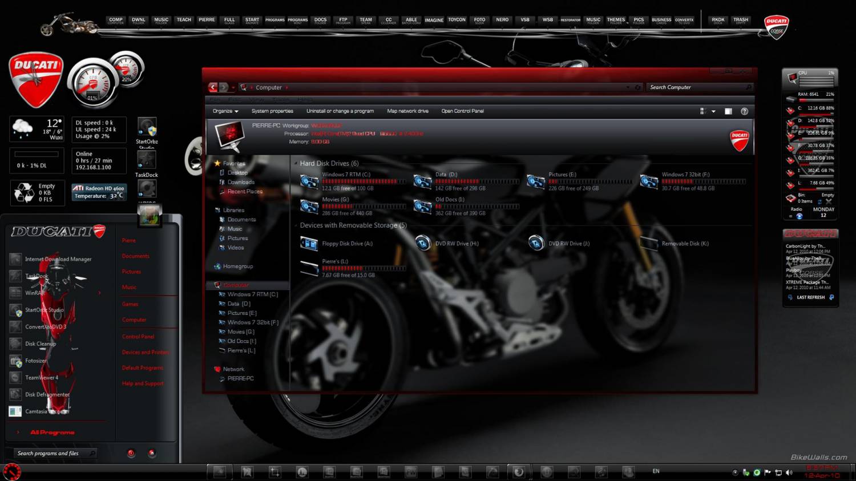
Task: Launch Disk Defragmenter from Start menu
Action: [40, 394]
